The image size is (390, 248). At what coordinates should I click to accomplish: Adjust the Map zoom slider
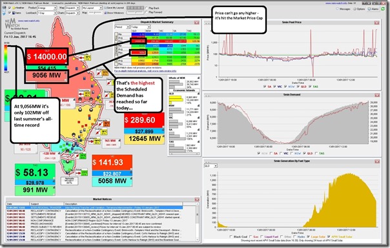[x=95, y=12]
